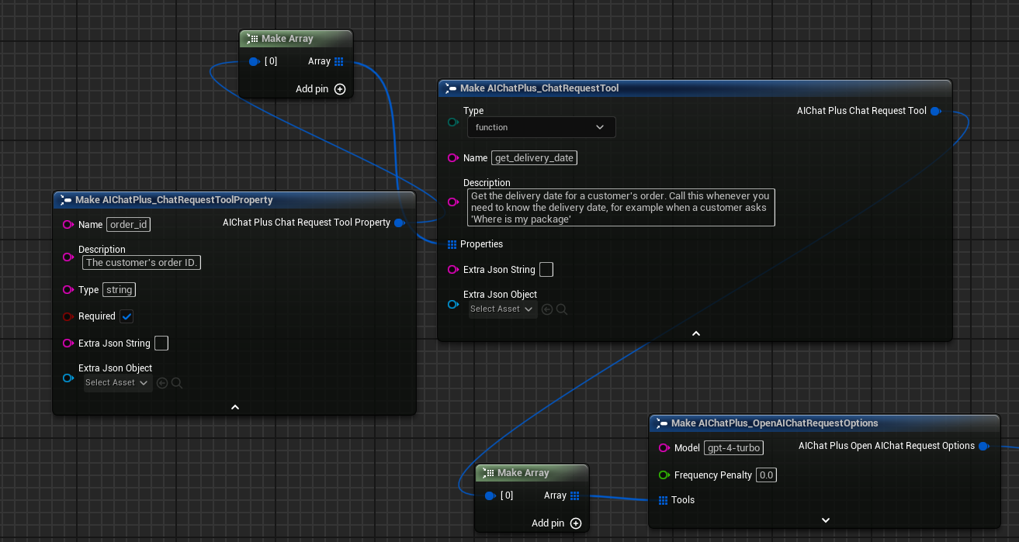
Task: Toggle Extra Json String on the ChatRequestTool node
Action: tap(546, 269)
